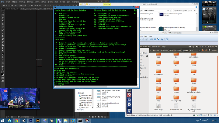Image resolution: width=219 pixels, height=123 pixels.
Task: Click back arrow in Ubuntu file manager
Action: pyautogui.click(x=203, y=50)
